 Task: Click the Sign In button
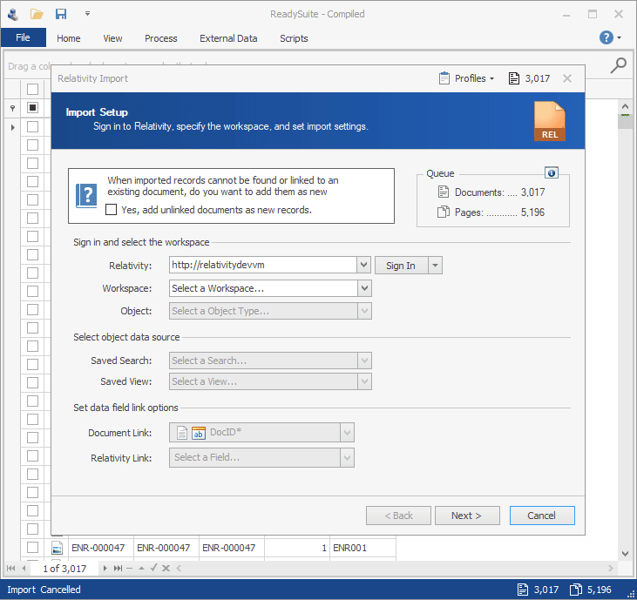pos(401,266)
